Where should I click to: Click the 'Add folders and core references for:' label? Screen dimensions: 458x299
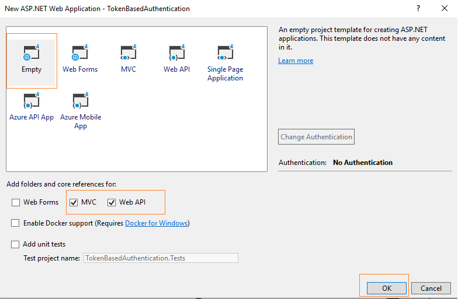(61, 184)
